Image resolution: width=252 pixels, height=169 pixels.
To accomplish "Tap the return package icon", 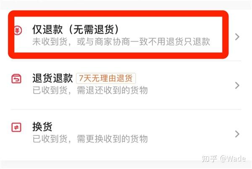I will (16, 79).
